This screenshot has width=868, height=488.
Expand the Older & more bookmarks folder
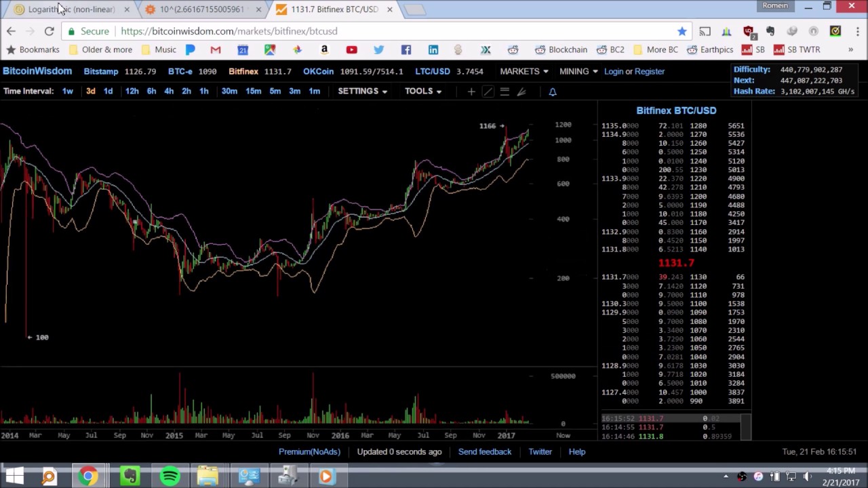100,49
